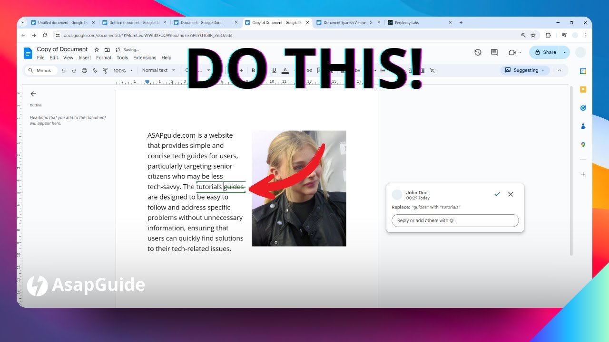Open the Format menu
The width and height of the screenshot is (609, 342).
tap(104, 58)
